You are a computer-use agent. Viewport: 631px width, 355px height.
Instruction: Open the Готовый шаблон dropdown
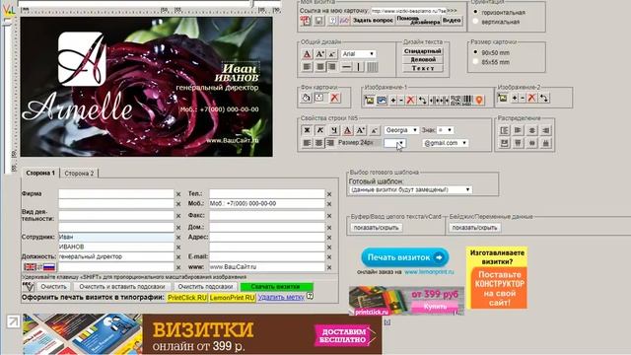pos(410,189)
